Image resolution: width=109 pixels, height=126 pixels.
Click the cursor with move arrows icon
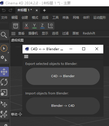pos(4,104)
